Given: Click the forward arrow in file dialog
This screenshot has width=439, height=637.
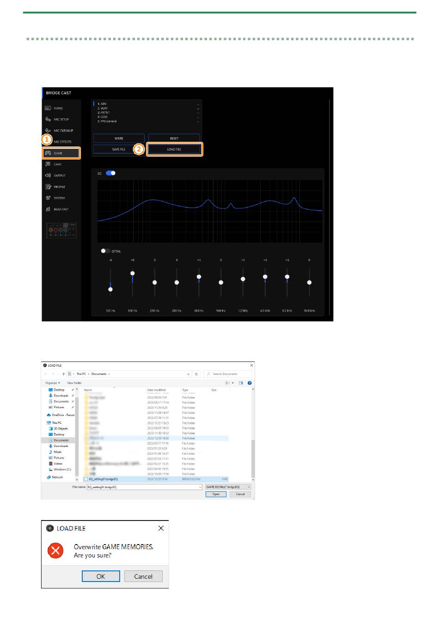Looking at the screenshot, I should (52, 374).
